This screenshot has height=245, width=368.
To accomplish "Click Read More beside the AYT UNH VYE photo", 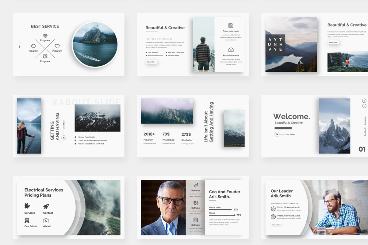I will 333,42.
